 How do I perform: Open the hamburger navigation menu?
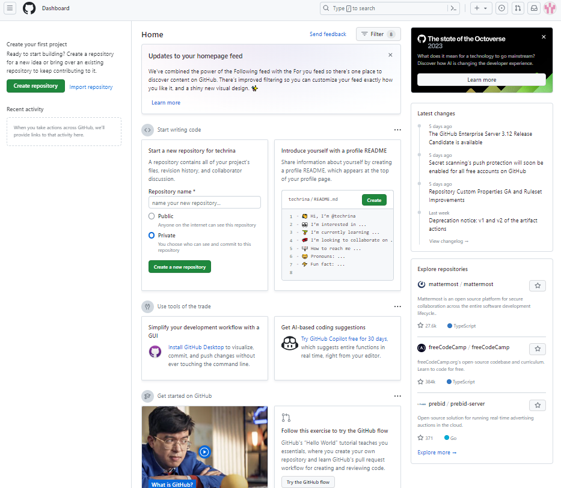click(x=10, y=8)
